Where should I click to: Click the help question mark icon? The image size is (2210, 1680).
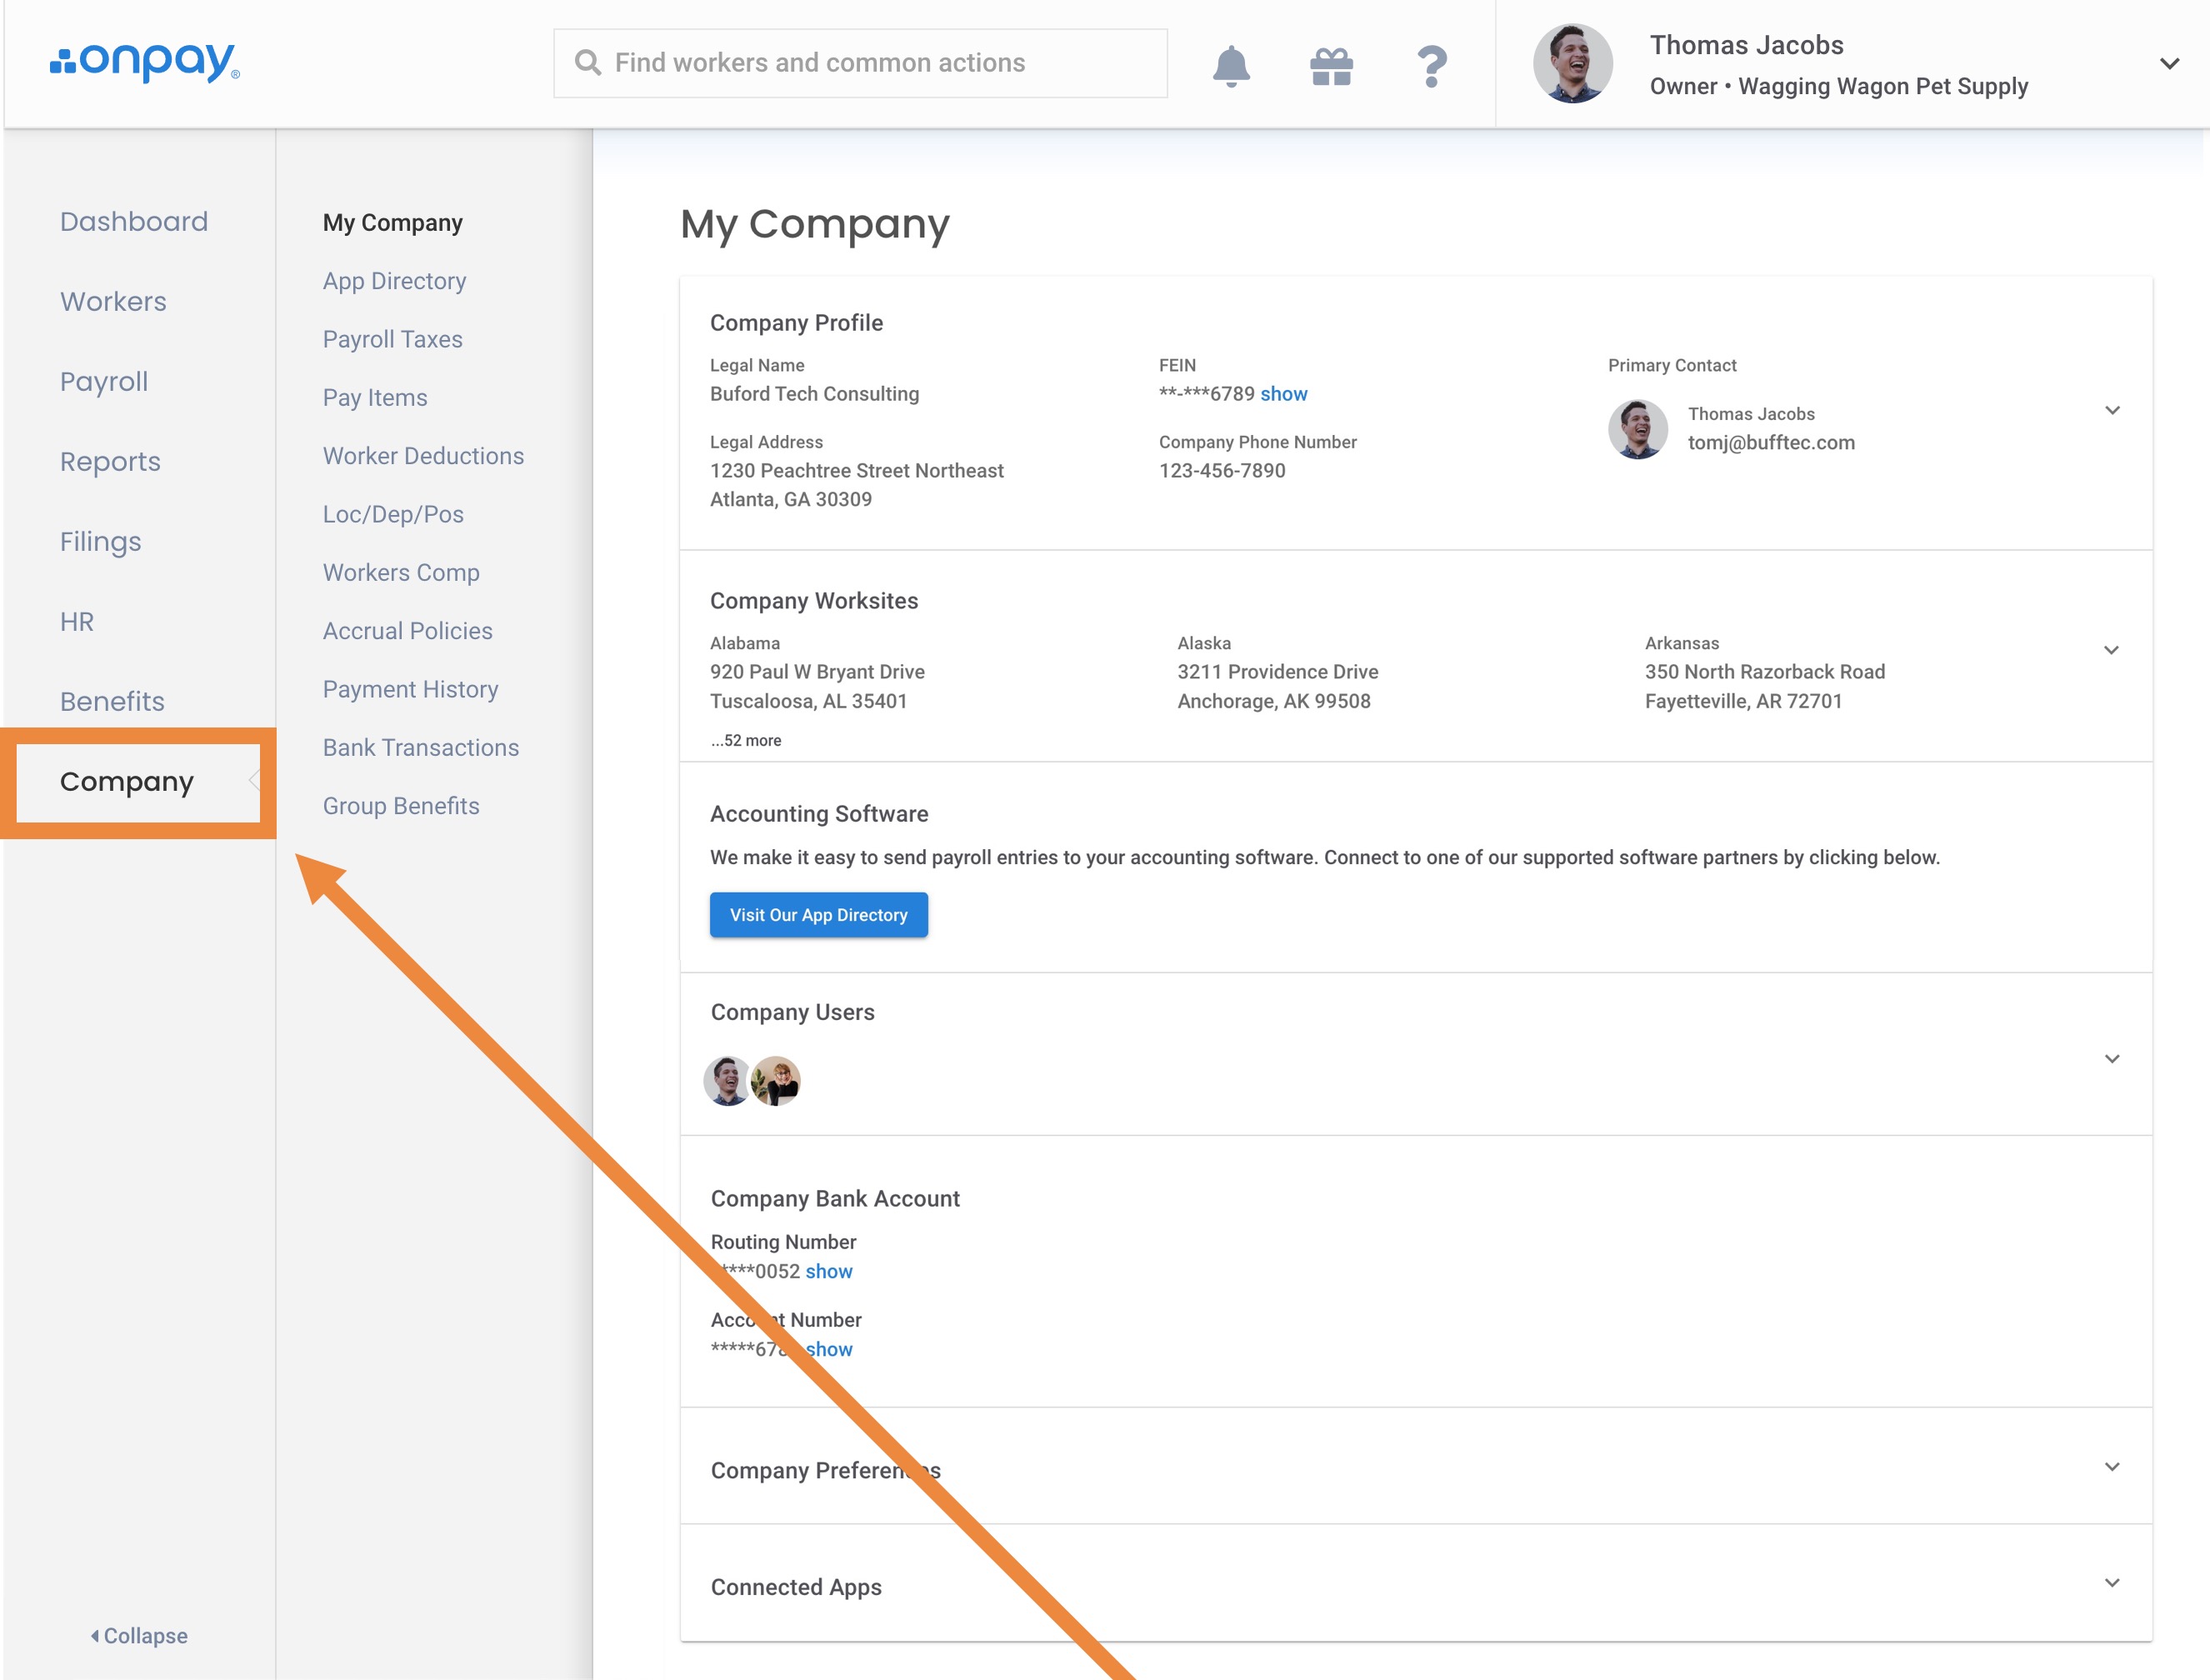[x=1431, y=66]
